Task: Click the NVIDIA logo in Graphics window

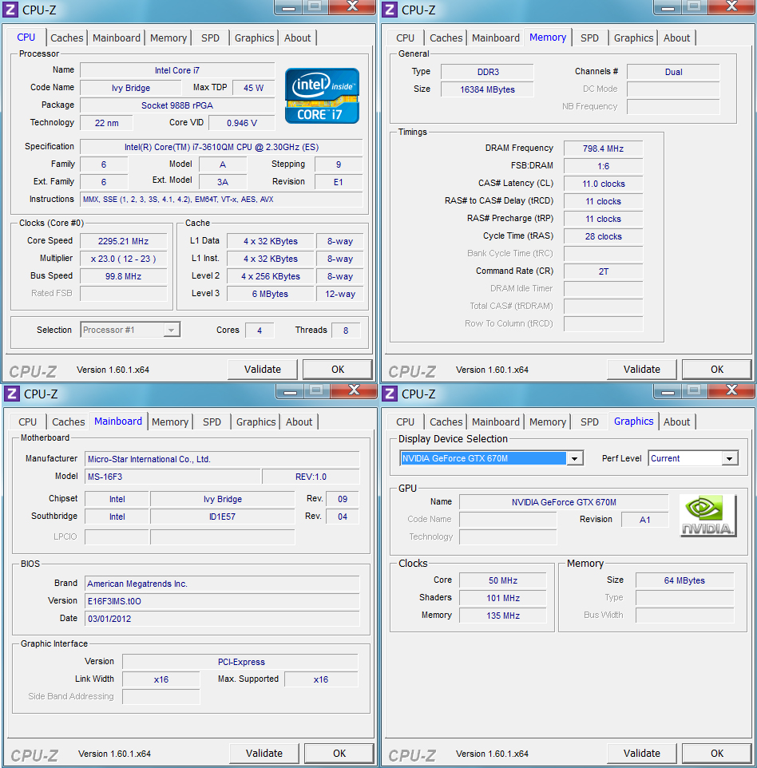Action: point(708,515)
